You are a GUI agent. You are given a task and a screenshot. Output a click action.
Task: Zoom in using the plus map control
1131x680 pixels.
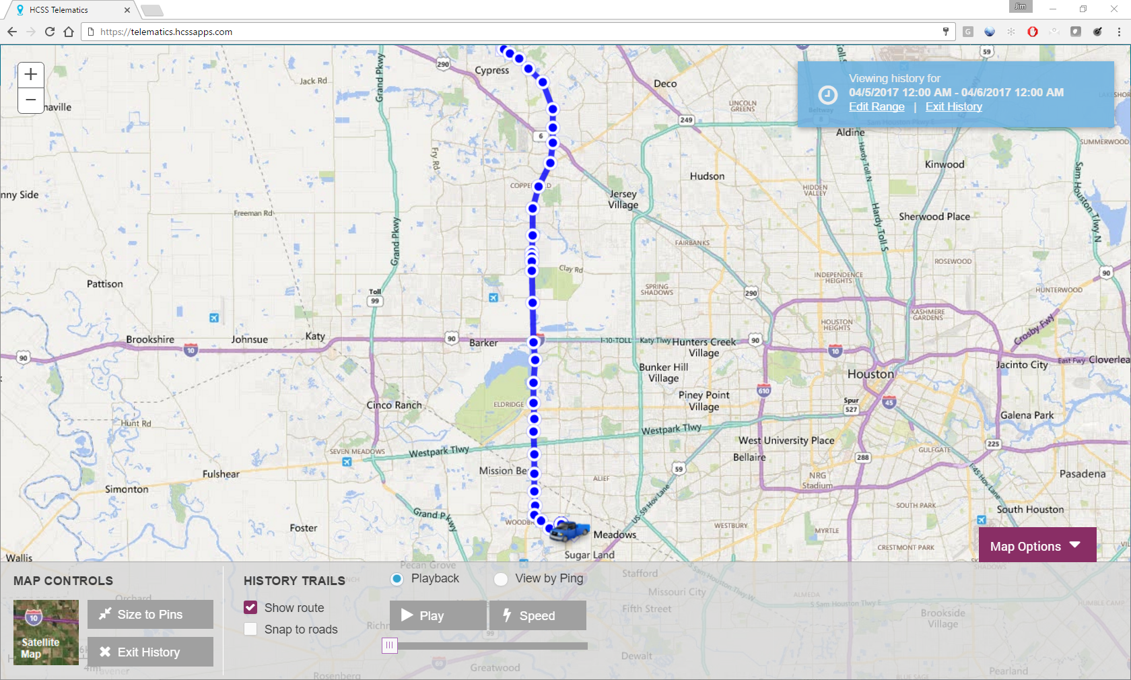click(30, 75)
